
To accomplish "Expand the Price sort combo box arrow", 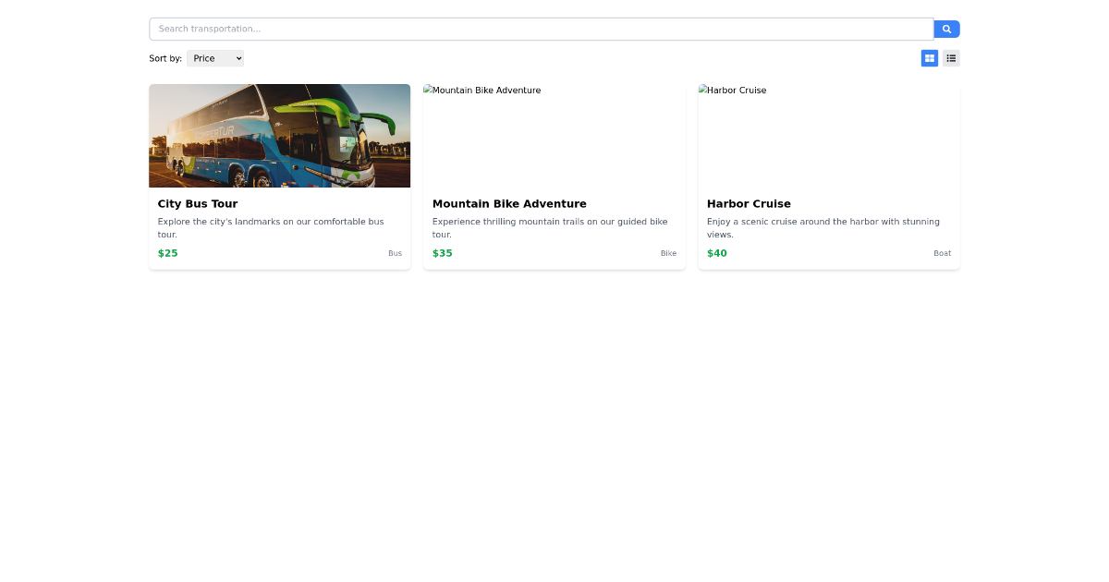I will [x=236, y=58].
